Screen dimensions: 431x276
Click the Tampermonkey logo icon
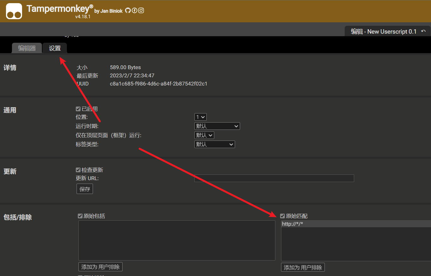click(14, 11)
